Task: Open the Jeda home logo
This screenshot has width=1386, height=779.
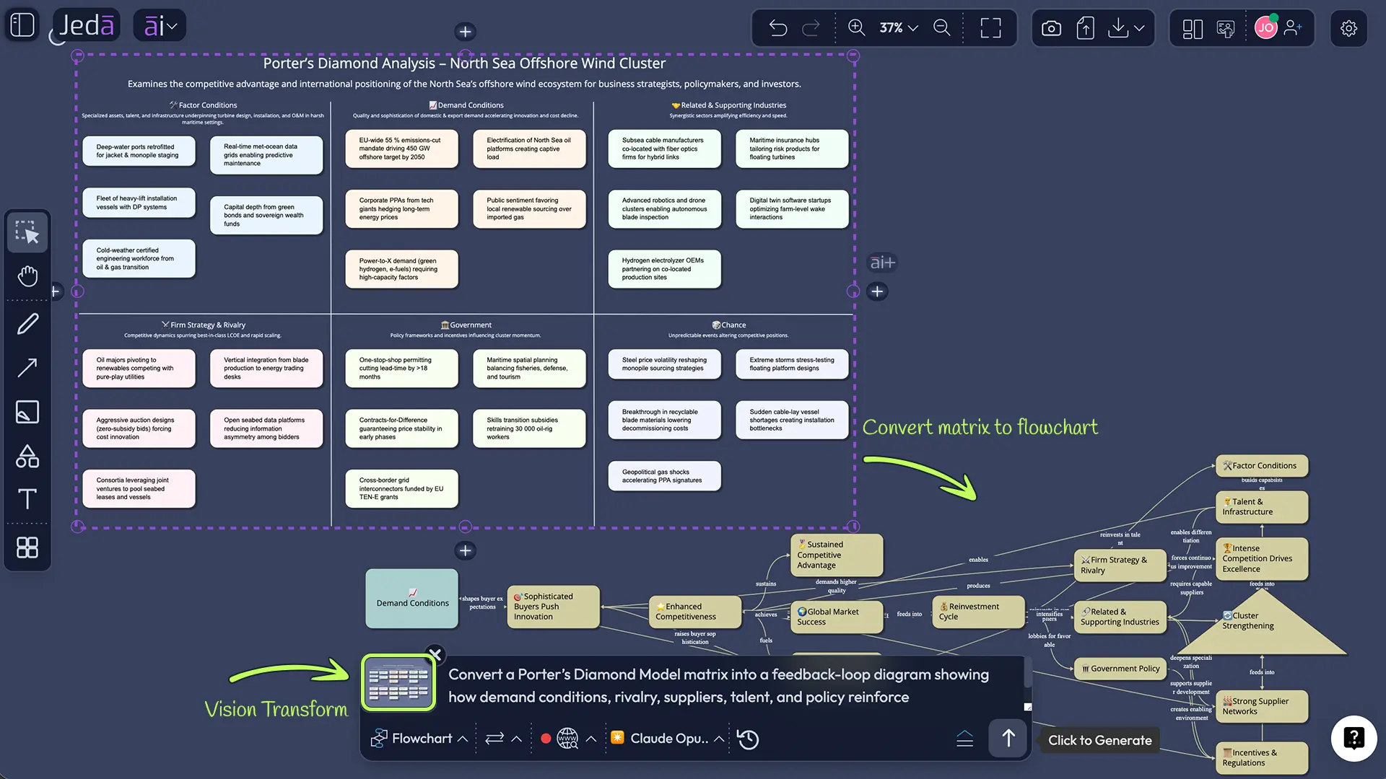Action: tap(85, 26)
